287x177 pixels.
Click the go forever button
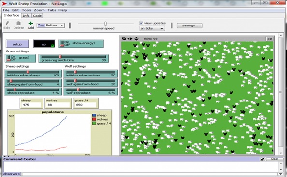[x=44, y=44]
